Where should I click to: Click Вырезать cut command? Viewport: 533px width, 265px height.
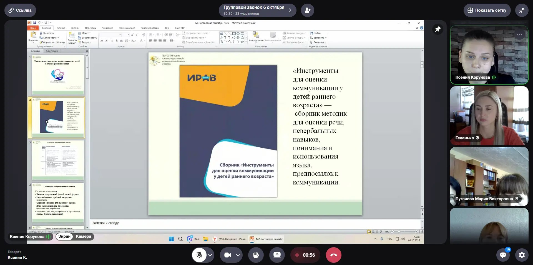tap(47, 33)
